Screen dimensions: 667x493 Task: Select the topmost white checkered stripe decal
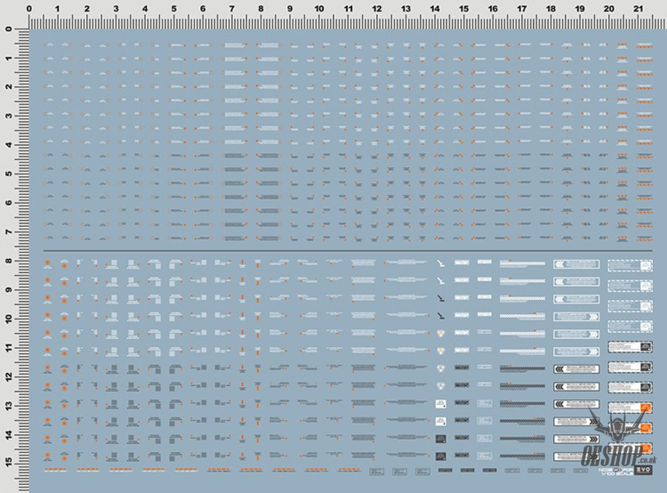tap(522, 264)
